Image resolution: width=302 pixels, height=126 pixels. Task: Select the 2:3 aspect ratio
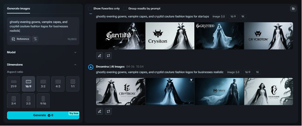pos(28,101)
